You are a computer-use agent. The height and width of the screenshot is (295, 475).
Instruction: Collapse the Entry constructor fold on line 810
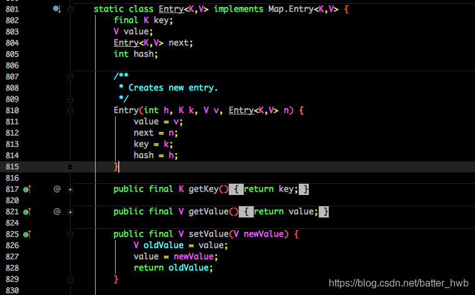tap(70, 111)
